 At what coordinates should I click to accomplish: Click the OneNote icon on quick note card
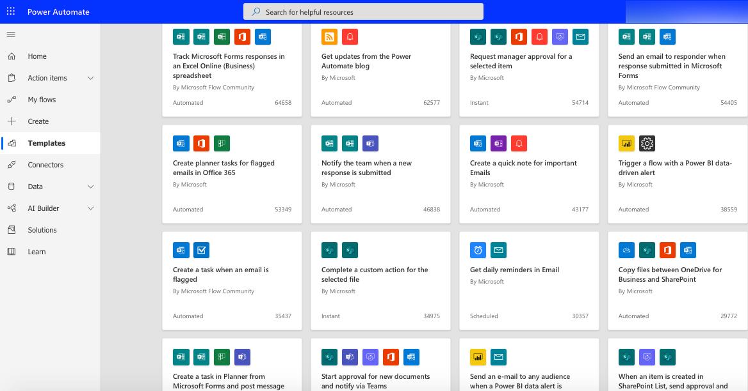click(498, 143)
